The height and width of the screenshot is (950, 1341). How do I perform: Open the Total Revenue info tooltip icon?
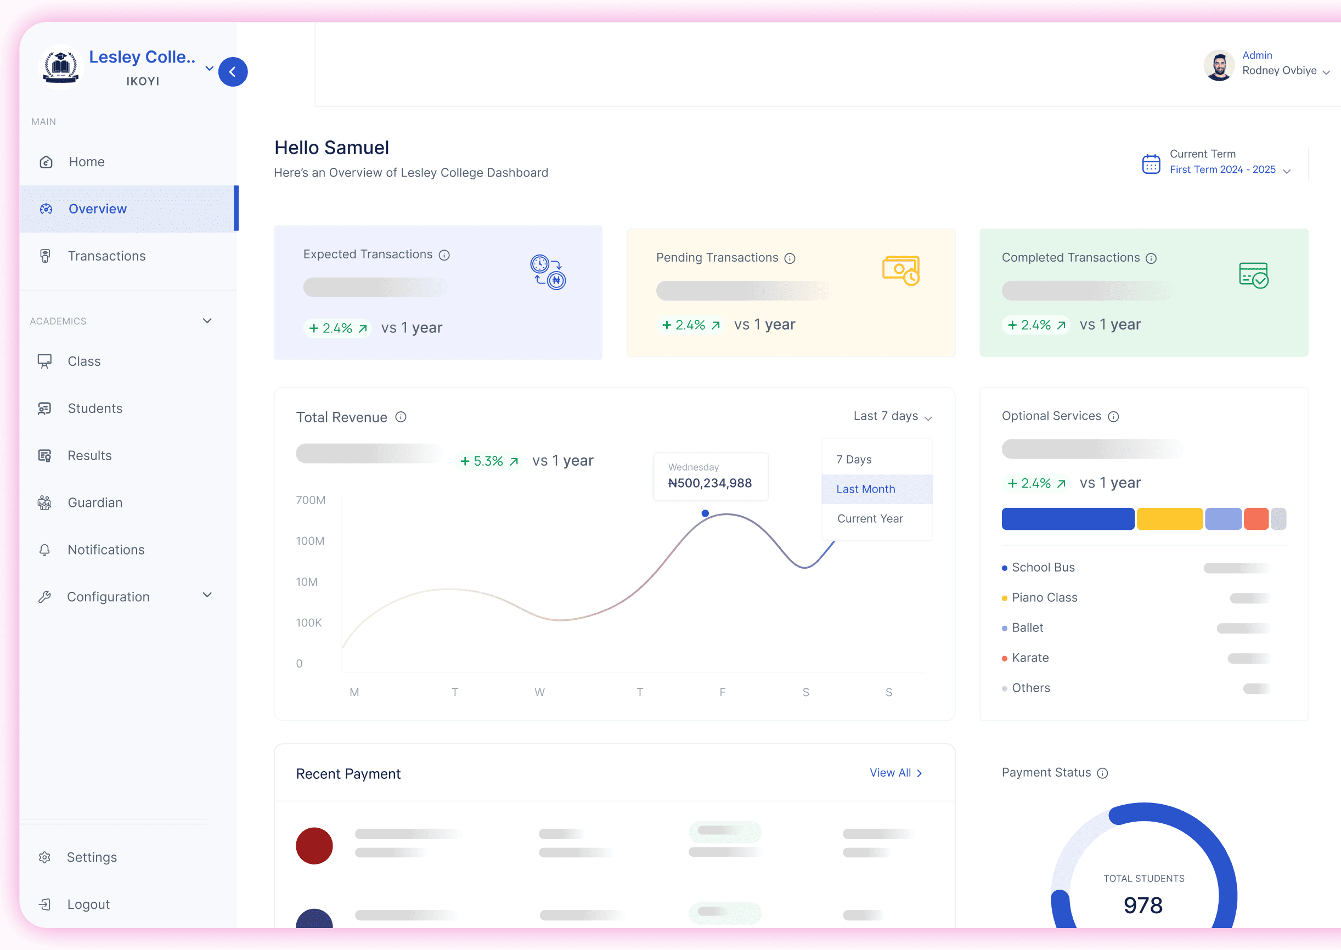pos(401,417)
